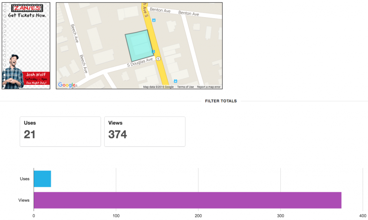
Task: Select the teal geofence polygon on the map
Action: [x=138, y=46]
